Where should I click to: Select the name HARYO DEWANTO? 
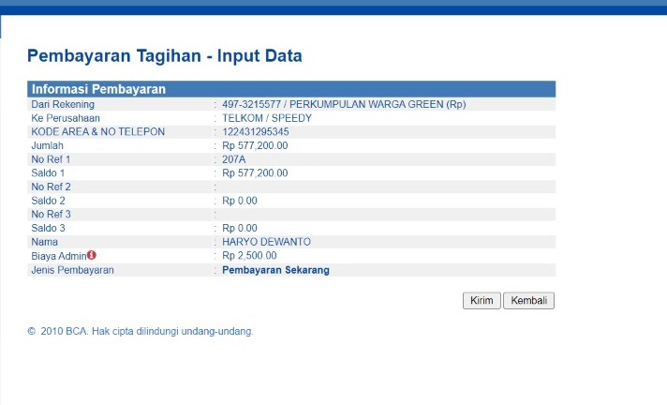coord(266,242)
